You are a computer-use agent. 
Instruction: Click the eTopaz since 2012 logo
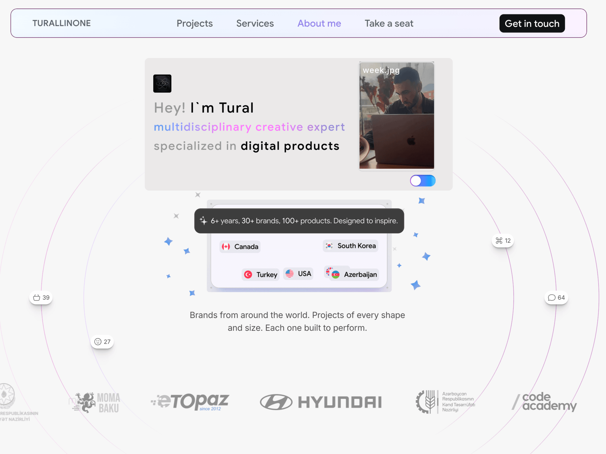click(190, 402)
